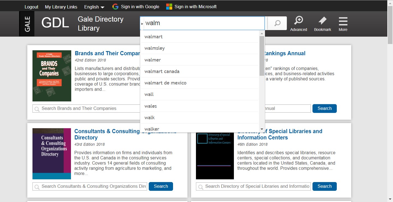The height and width of the screenshot is (202, 393).
Task: Select the walmart suggestion
Action: point(199,37)
